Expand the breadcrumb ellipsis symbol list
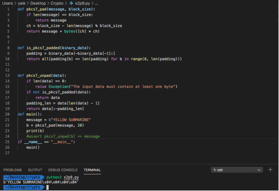 click(x=96, y=4)
